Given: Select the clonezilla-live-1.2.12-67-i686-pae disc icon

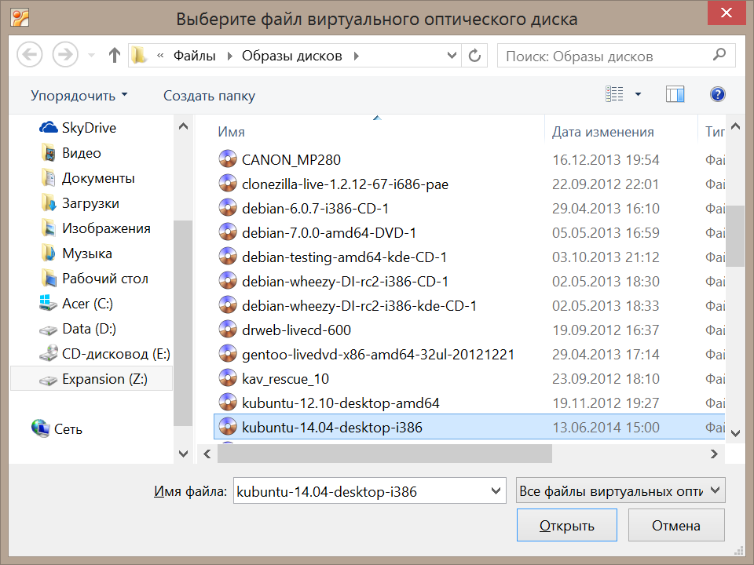Looking at the screenshot, I should [x=228, y=184].
